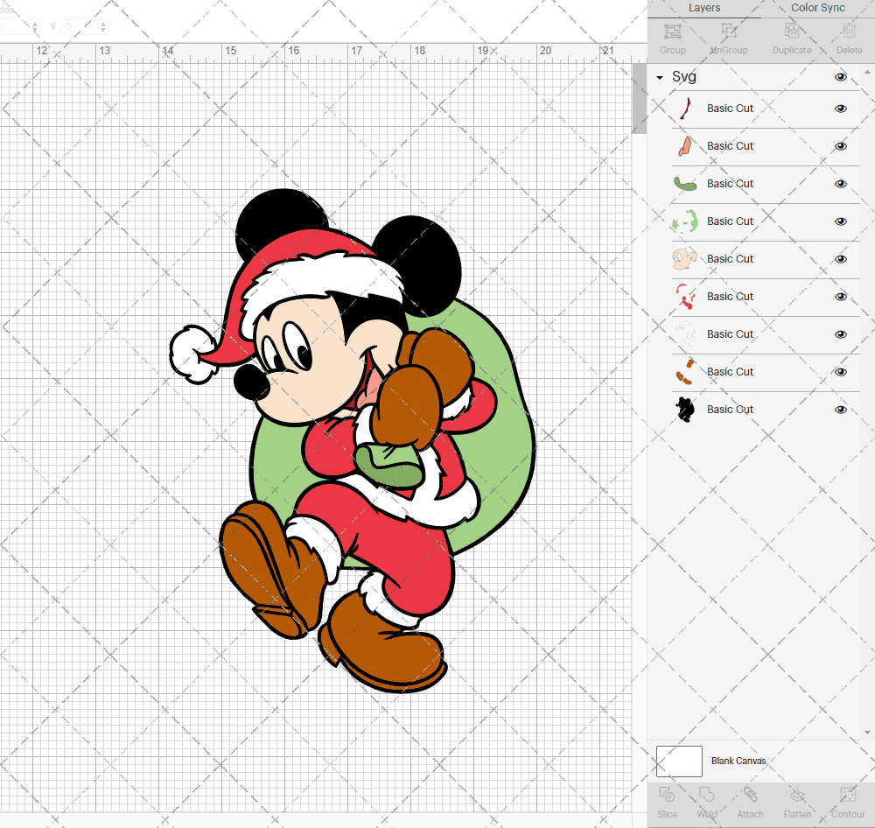Screen dimensions: 875x828
Task: Hide the entire Svg group
Action: coord(840,77)
